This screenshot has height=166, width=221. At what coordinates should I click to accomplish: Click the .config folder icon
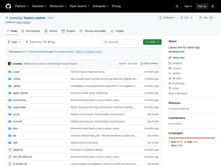pyautogui.click(x=10, y=79)
